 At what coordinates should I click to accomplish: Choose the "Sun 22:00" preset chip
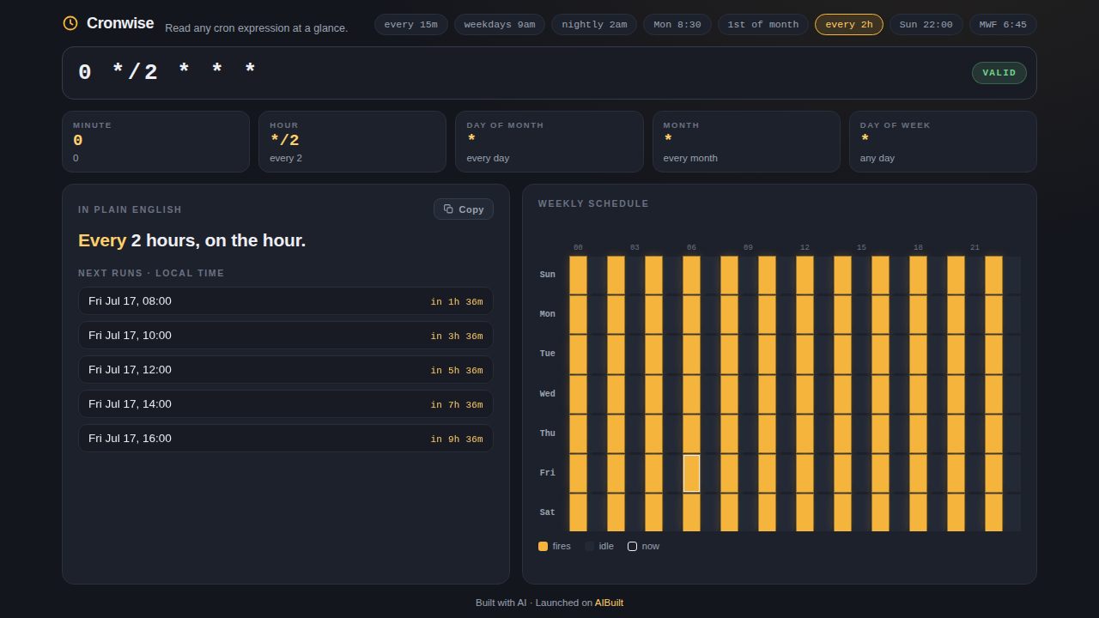[926, 24]
